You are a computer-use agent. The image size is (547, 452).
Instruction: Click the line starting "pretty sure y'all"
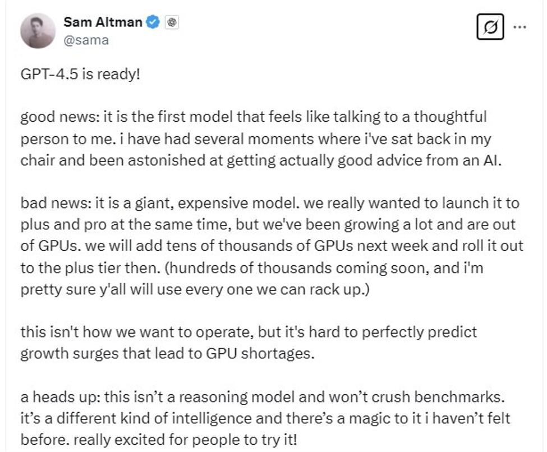point(195,290)
